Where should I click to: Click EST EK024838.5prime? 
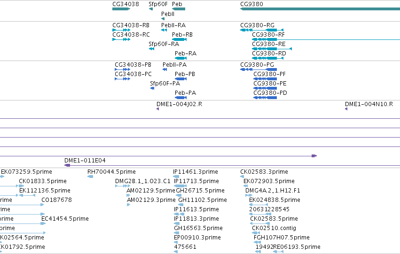click(259, 205)
